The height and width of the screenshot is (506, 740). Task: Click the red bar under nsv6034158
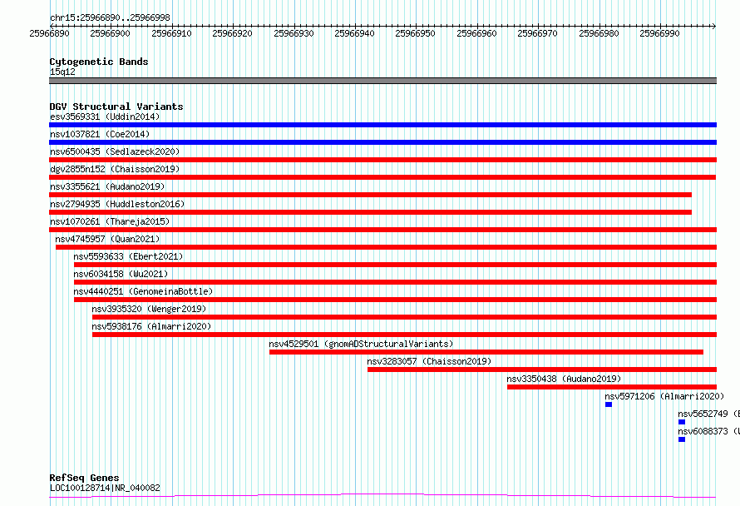396,282
